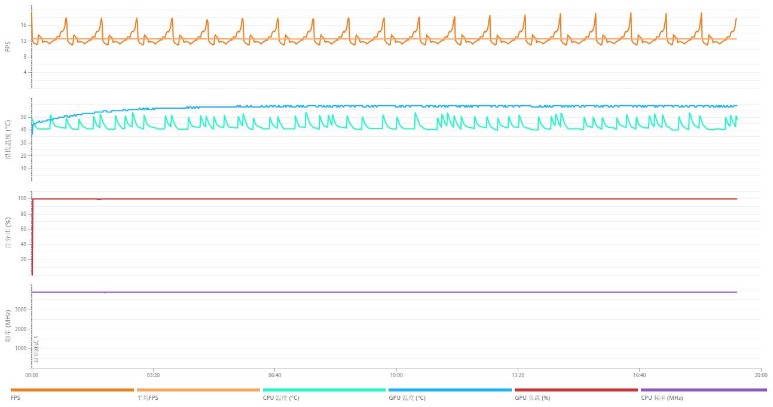The image size is (773, 407).
Task: Click the 8 tick on the FPS axis
Action: [x=25, y=56]
